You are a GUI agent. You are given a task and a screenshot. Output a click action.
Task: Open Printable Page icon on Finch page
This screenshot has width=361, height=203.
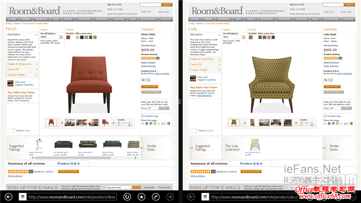pyautogui.click(x=142, y=116)
